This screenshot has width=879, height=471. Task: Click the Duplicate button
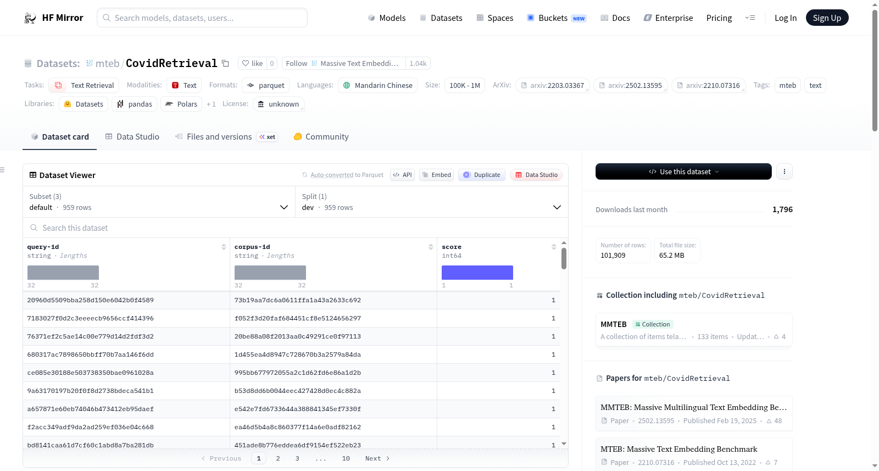tap(482, 175)
